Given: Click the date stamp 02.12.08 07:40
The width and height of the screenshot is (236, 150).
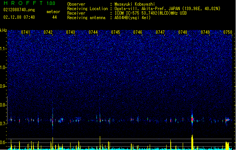Looking at the screenshot, I should (19, 17).
